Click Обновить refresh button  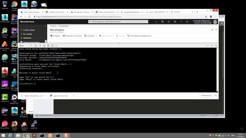(90, 36)
